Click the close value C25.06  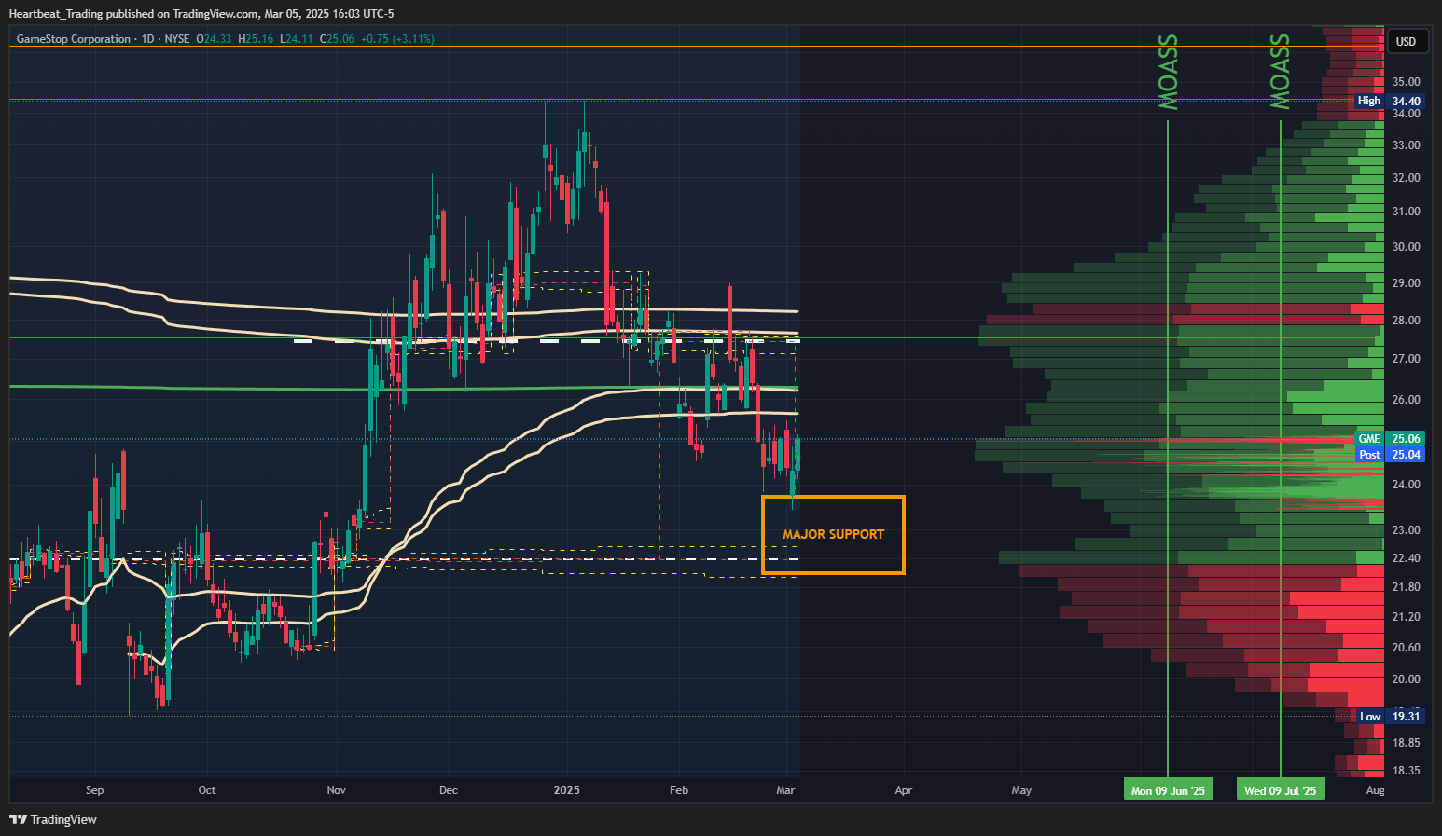(x=337, y=39)
